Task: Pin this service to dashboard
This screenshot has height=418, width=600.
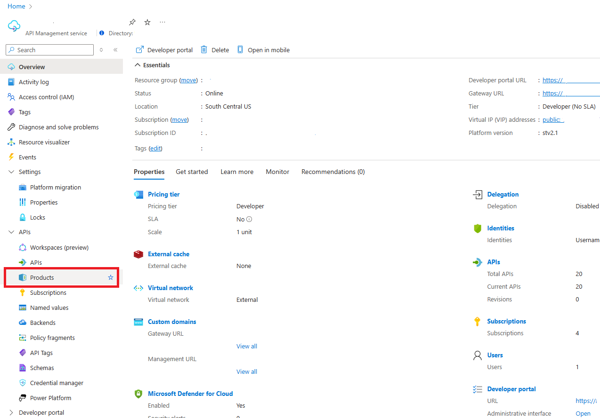Action: [x=132, y=22]
